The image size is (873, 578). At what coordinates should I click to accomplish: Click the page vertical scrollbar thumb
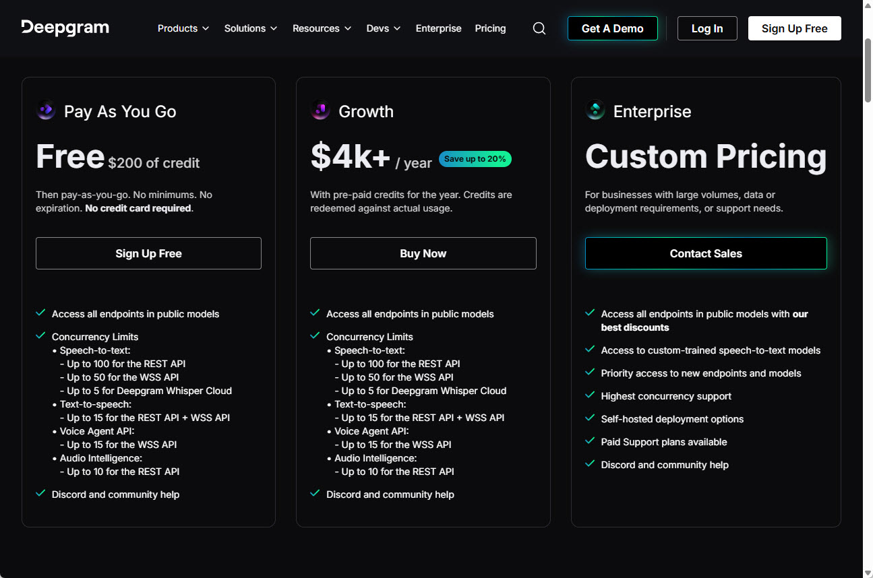click(x=868, y=71)
